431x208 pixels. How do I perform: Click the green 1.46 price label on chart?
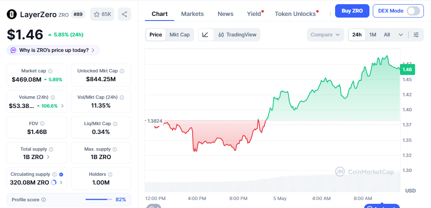coord(408,69)
